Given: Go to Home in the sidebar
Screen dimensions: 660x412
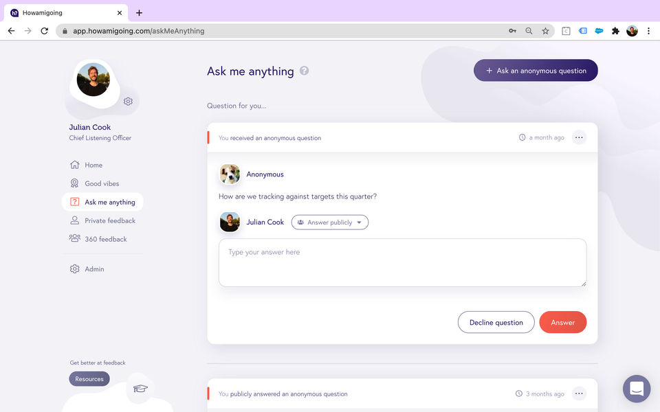Looking at the screenshot, I should click(102, 165).
